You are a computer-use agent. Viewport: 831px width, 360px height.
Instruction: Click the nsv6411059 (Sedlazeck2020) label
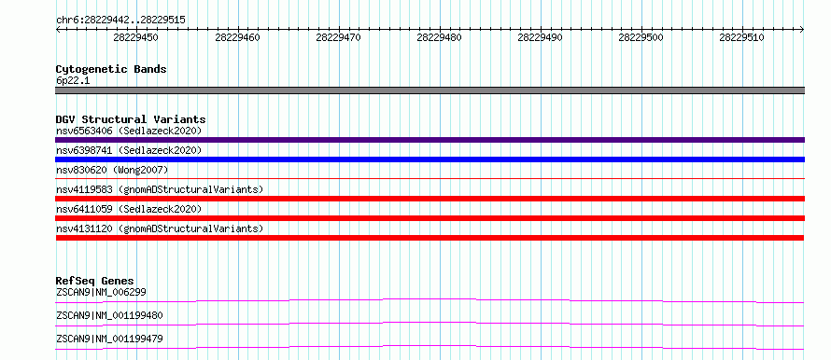click(x=129, y=209)
